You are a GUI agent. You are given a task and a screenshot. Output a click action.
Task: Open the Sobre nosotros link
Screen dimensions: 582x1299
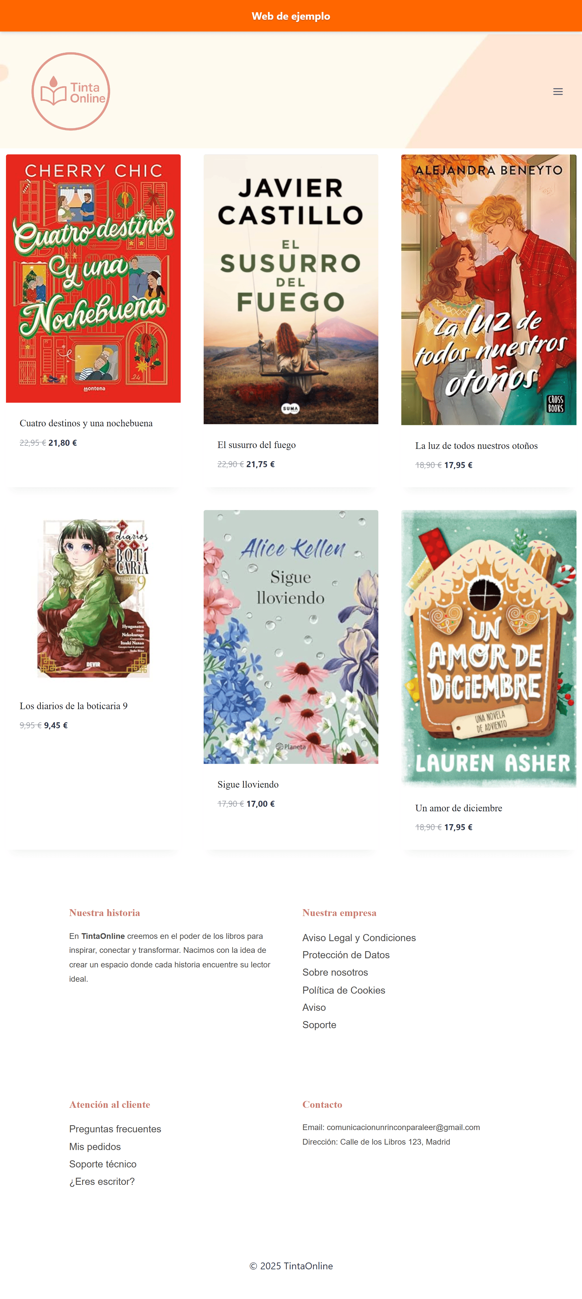tap(335, 972)
